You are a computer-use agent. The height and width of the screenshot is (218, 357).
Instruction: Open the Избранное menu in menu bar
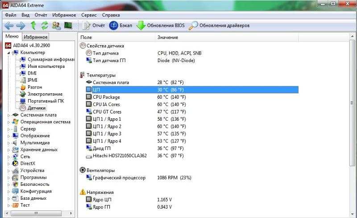click(64, 15)
